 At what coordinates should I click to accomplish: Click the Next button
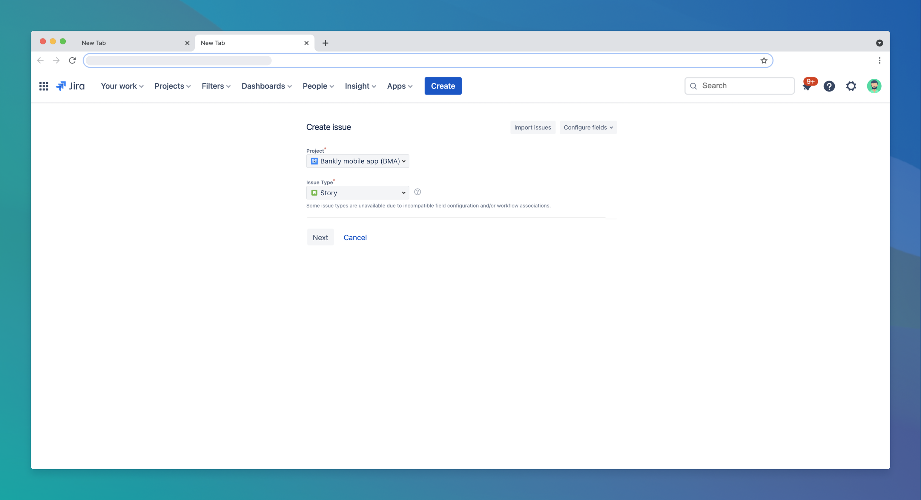pos(320,237)
